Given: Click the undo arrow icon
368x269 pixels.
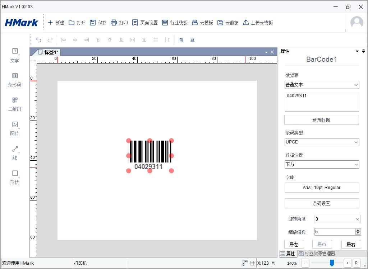Looking at the screenshot, I should pyautogui.click(x=39, y=40).
